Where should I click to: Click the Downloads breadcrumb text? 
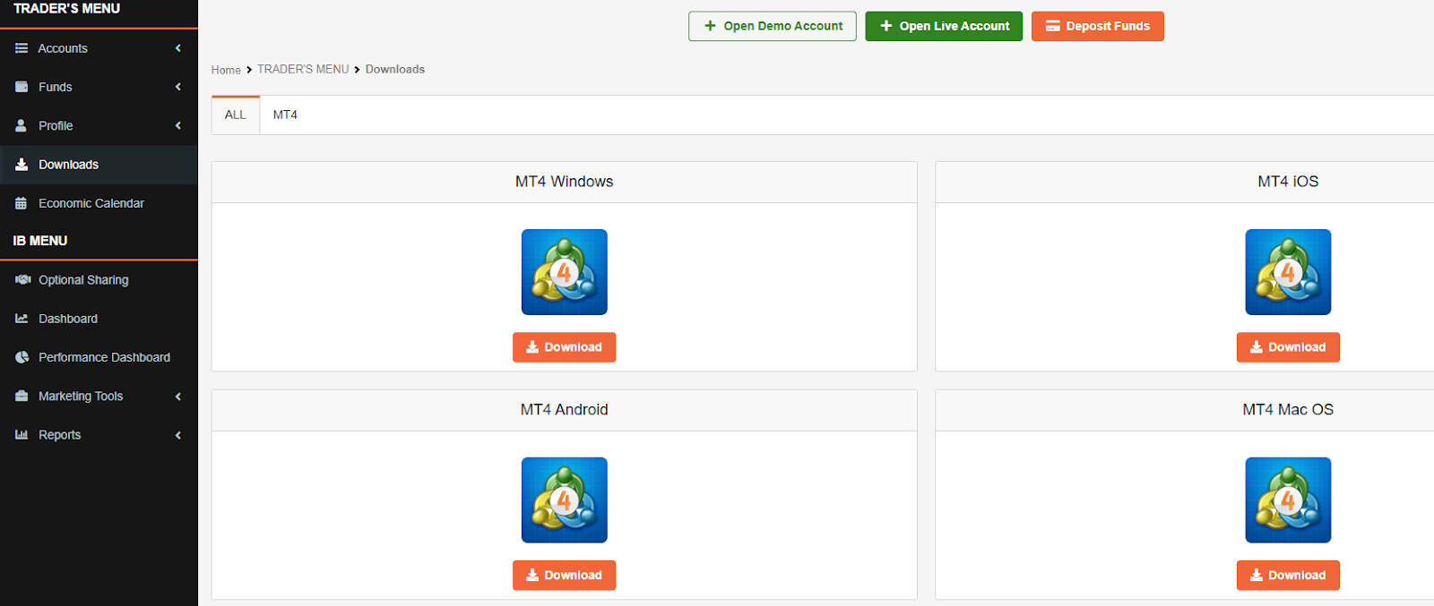395,69
